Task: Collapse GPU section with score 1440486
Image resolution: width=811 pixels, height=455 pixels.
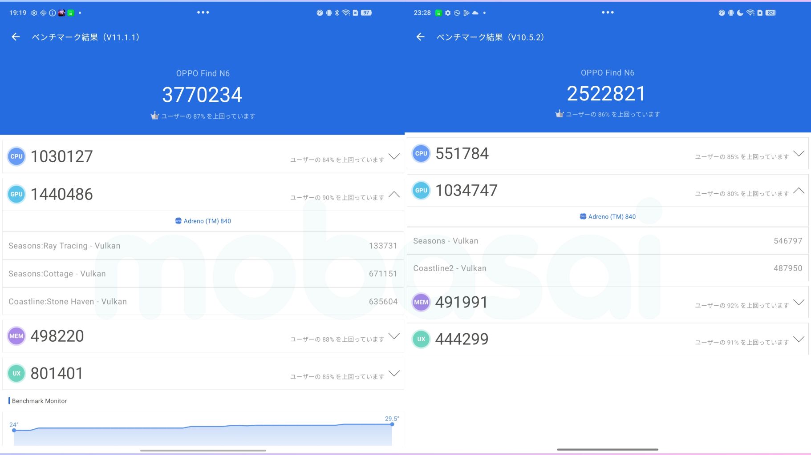Action: tap(394, 194)
